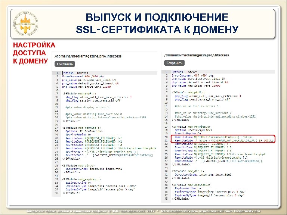
Task: Click the 'RewriteCond %{HTTP:X-Forwarded-Protocol} !=https' line
Action: click(x=214, y=137)
